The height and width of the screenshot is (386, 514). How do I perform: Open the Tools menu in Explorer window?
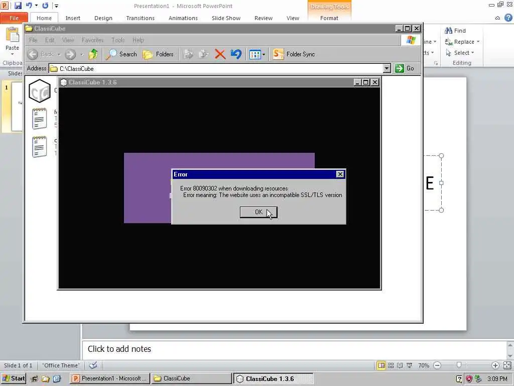(117, 40)
